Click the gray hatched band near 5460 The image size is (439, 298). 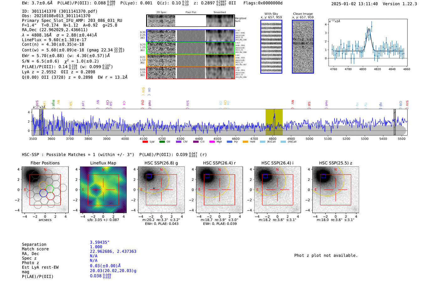394,122
